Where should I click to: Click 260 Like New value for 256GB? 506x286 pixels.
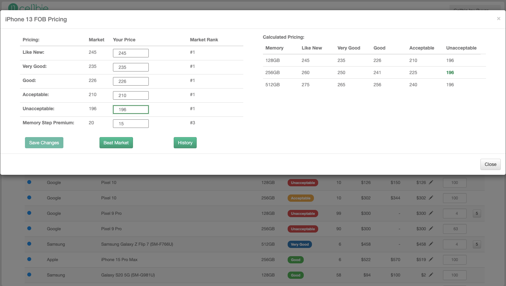click(305, 72)
